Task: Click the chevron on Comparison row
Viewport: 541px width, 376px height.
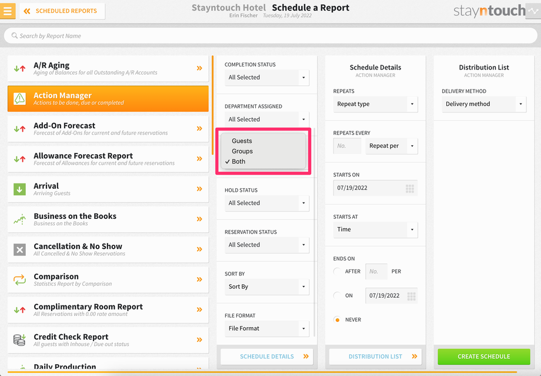Action: click(199, 279)
